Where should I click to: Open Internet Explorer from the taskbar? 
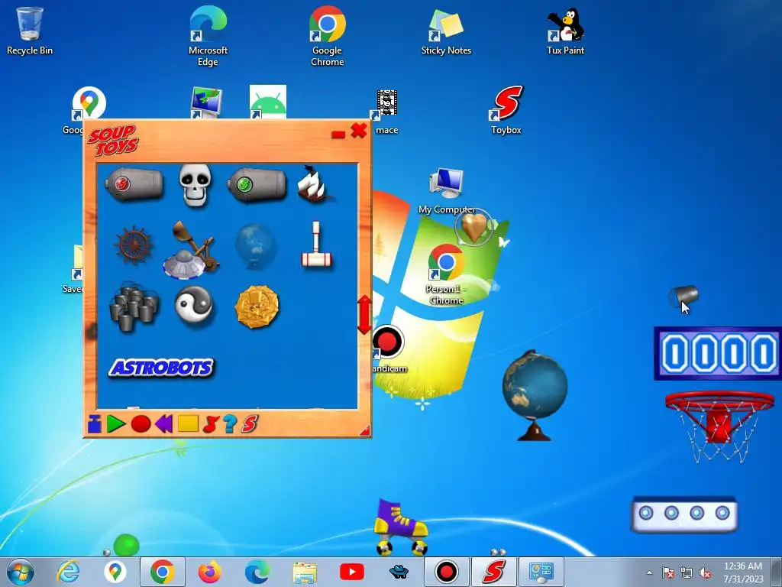[68, 572]
